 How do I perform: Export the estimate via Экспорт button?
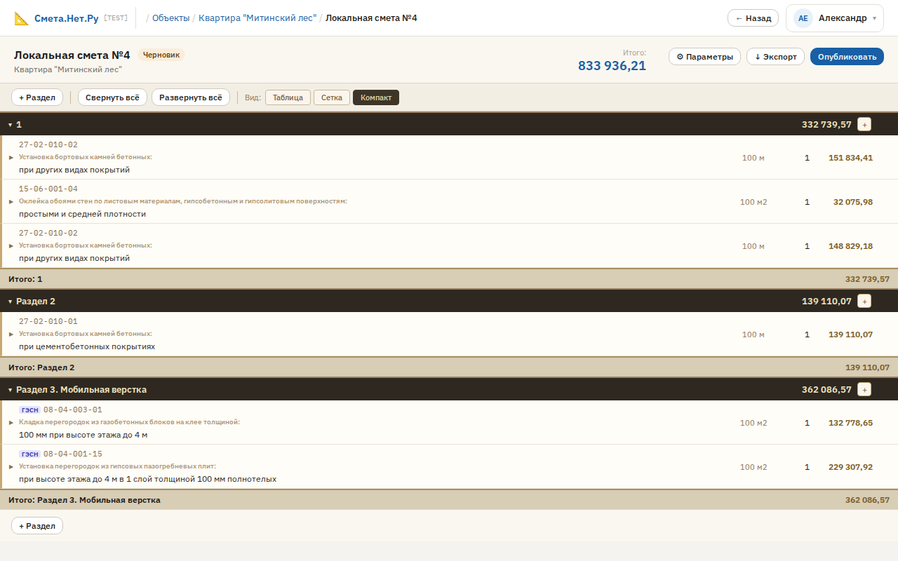click(775, 57)
